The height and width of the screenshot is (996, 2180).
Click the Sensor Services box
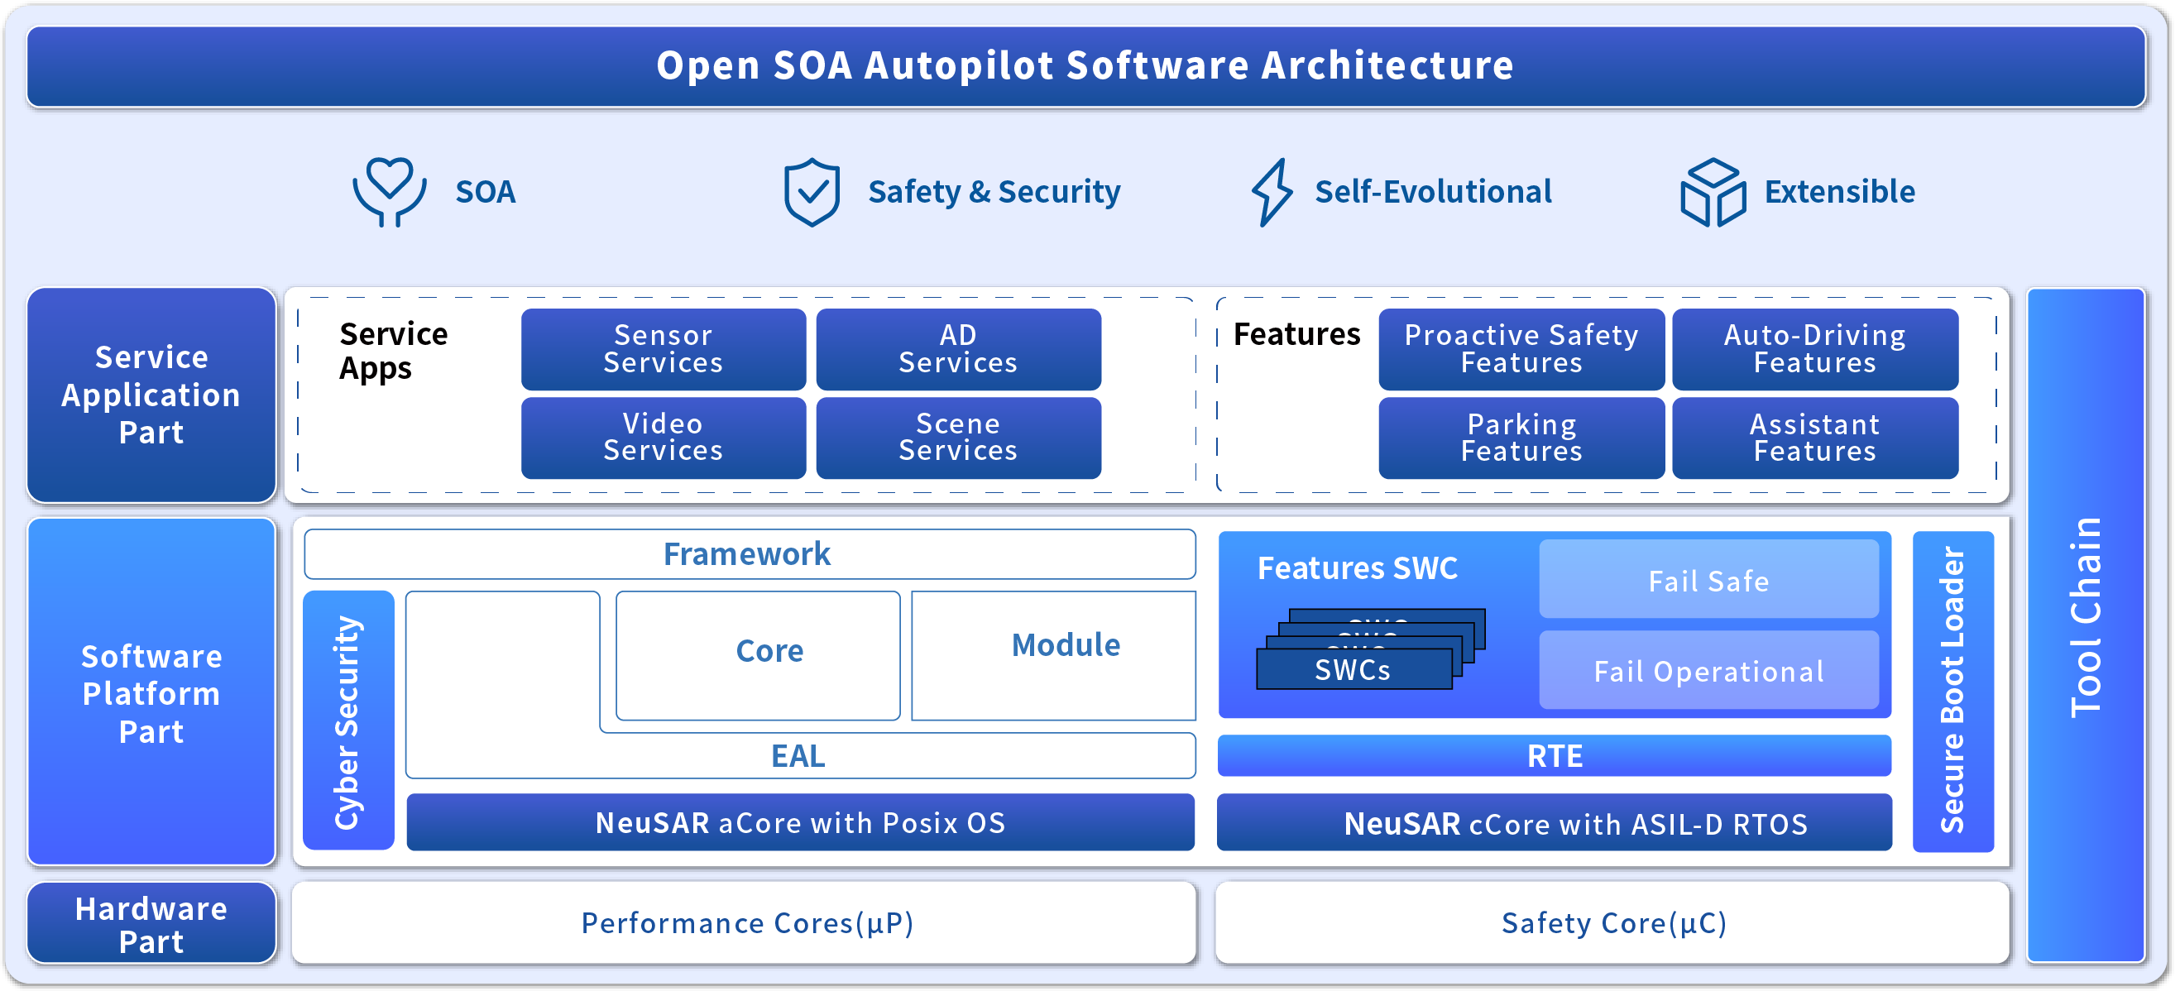pos(663,348)
